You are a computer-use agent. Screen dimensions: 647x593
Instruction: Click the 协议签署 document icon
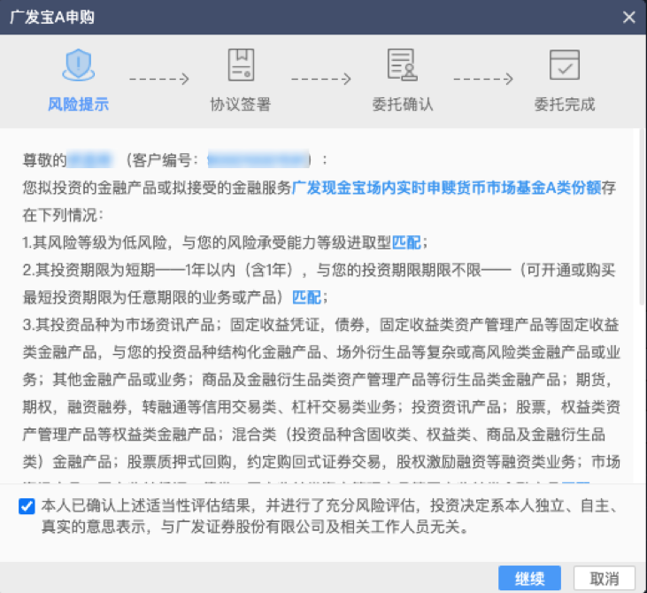[240, 65]
